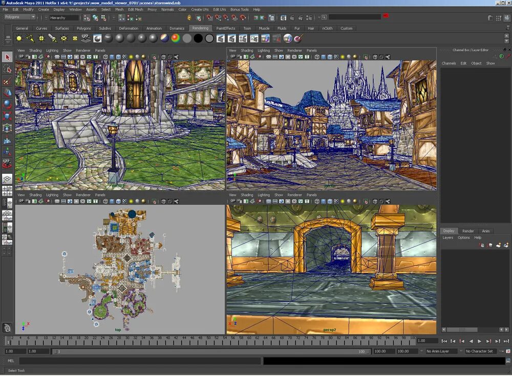512x376 pixels.
Task: Click select camera icon in top-left viewport
Action: tap(22, 57)
